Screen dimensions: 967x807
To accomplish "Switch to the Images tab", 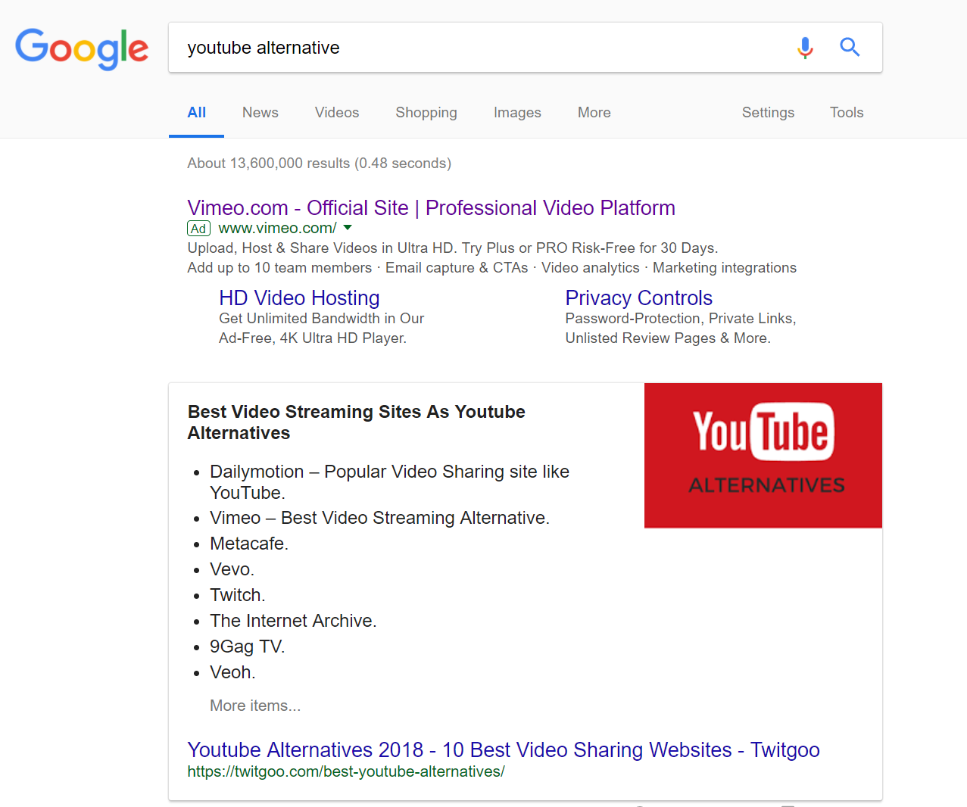I will (517, 113).
